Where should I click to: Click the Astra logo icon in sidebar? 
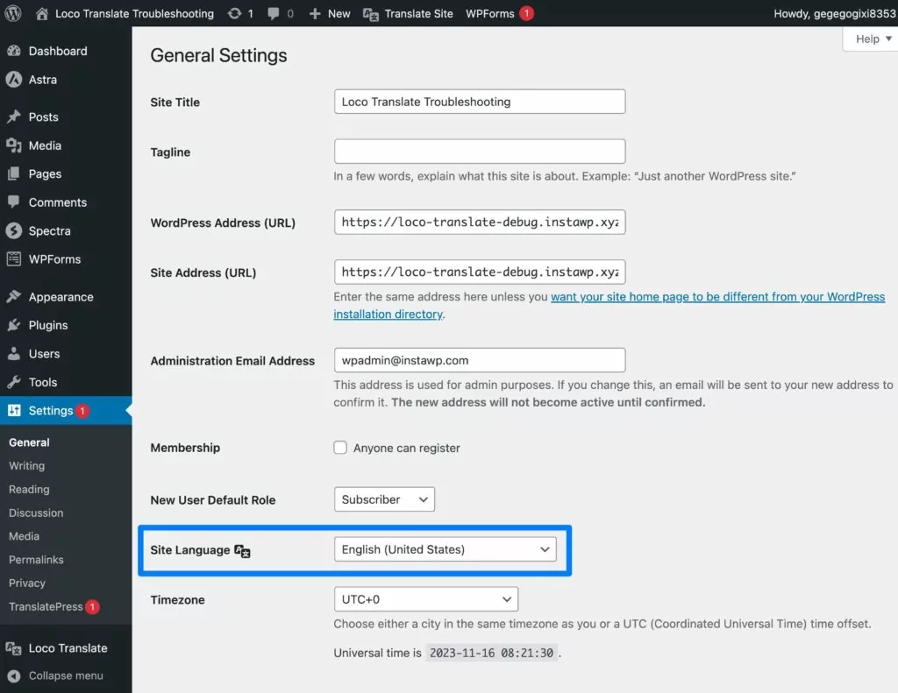(14, 80)
